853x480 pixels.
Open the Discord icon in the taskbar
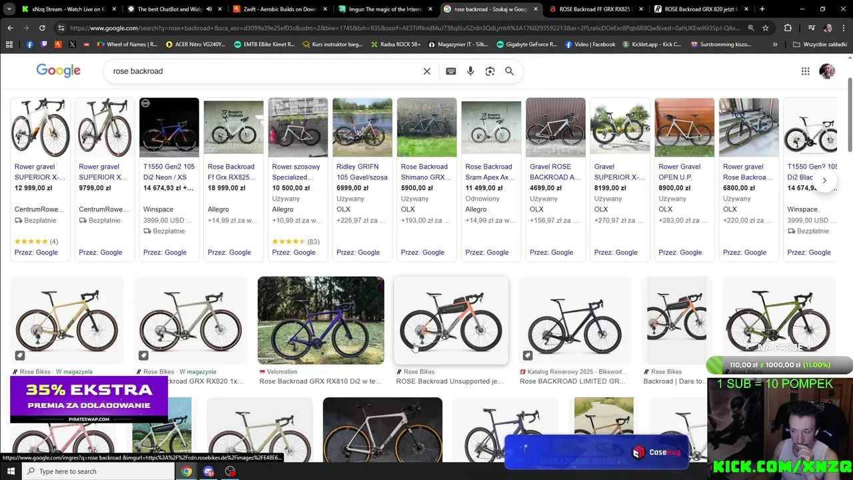click(209, 471)
